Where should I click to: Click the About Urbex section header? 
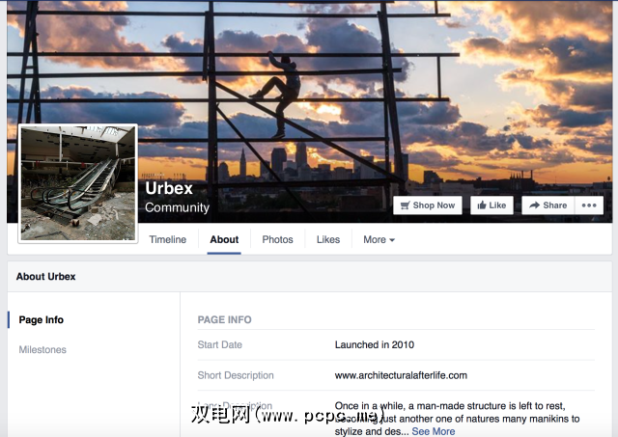45,277
